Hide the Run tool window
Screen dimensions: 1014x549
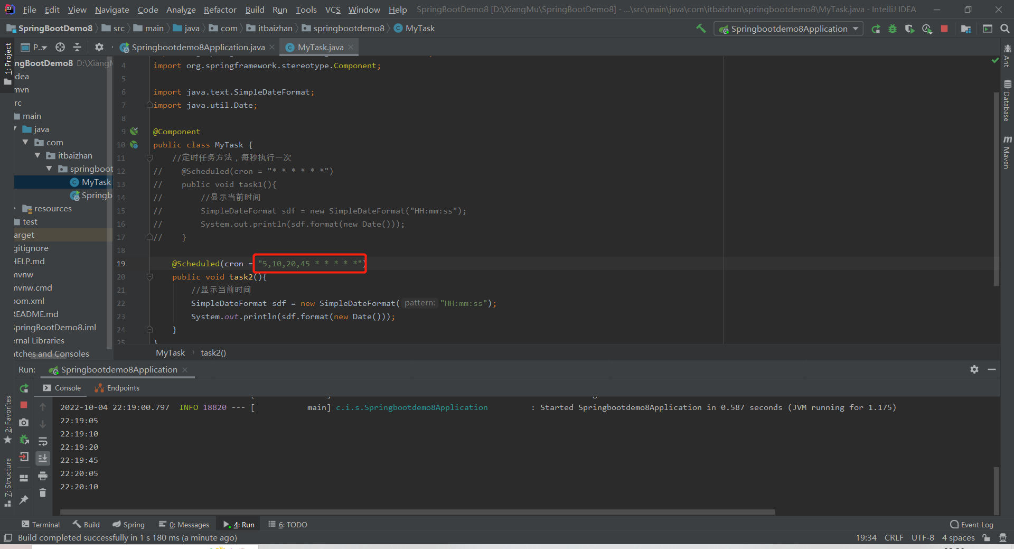992,369
